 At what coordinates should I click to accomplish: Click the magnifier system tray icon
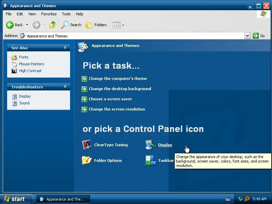[x=247, y=199]
